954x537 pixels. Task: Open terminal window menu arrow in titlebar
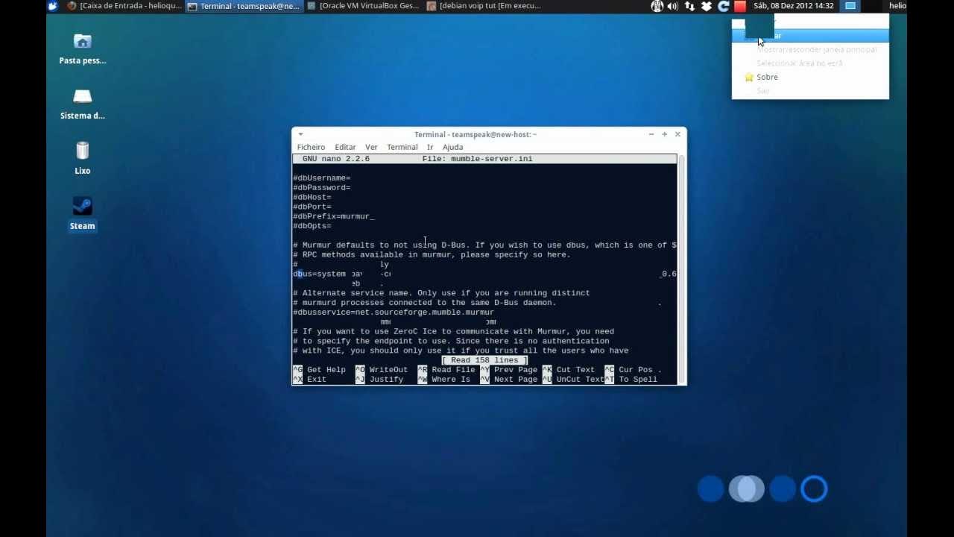tap(300, 134)
